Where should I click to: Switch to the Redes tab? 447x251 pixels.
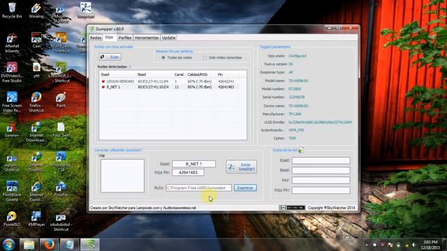pyautogui.click(x=96, y=38)
